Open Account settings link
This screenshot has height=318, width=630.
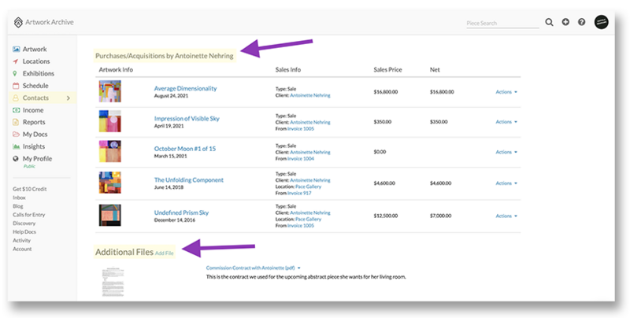tap(22, 249)
